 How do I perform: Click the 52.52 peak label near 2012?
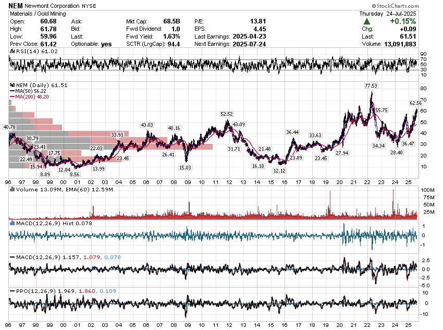(x=227, y=114)
